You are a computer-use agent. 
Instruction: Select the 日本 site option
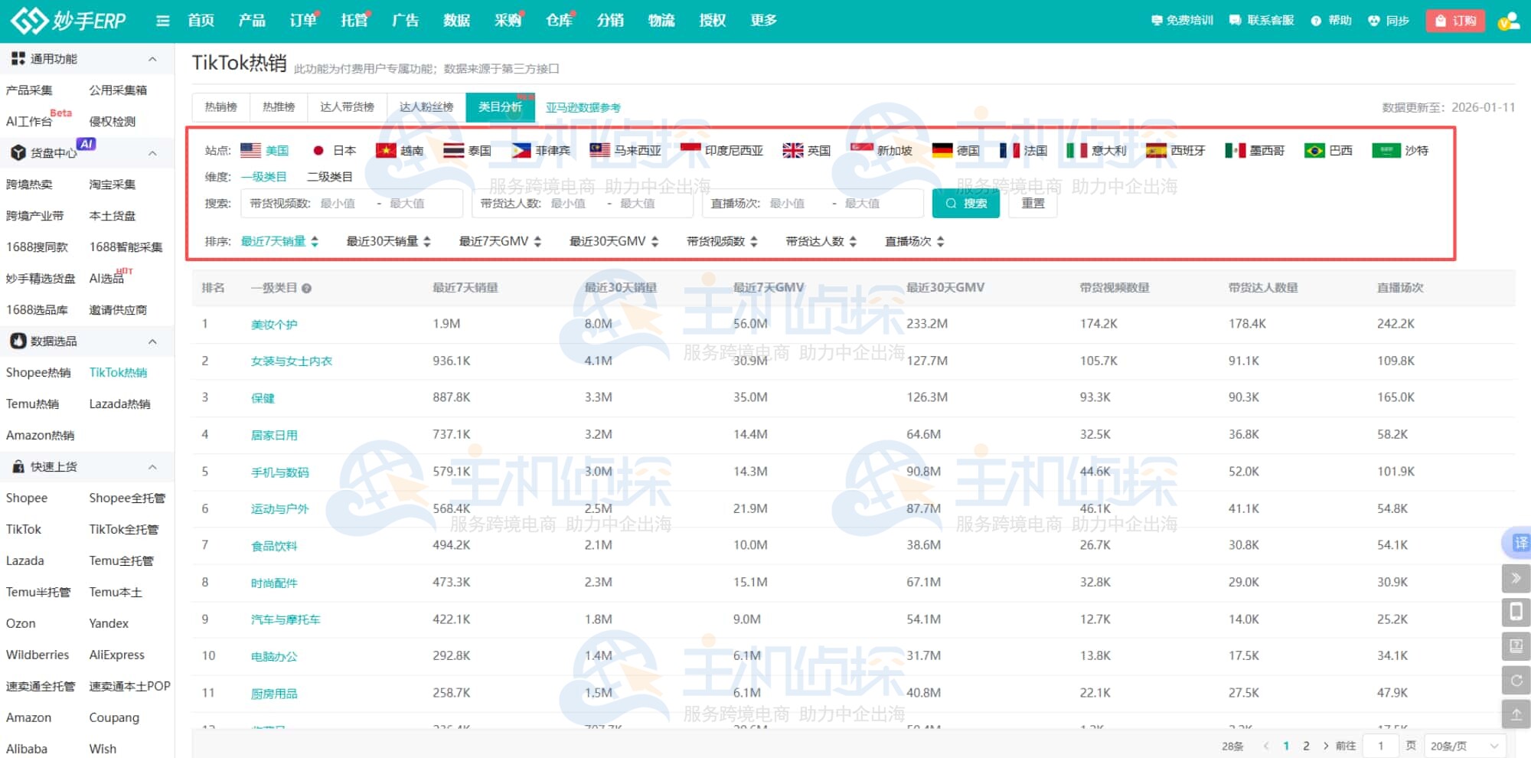point(334,150)
